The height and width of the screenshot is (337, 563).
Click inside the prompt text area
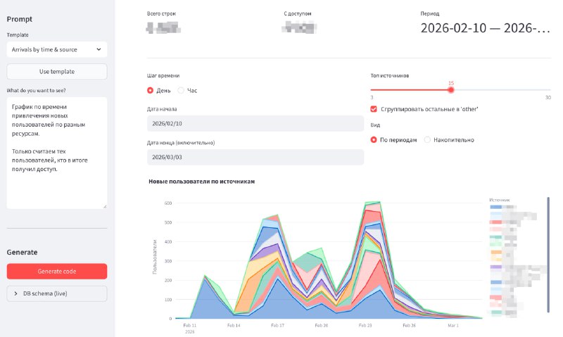[56, 153]
